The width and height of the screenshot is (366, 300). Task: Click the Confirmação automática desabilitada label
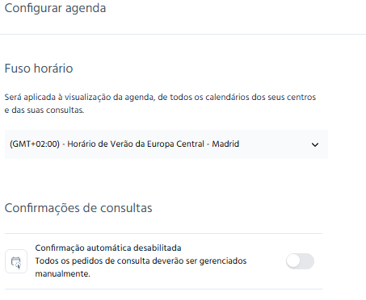(108, 248)
